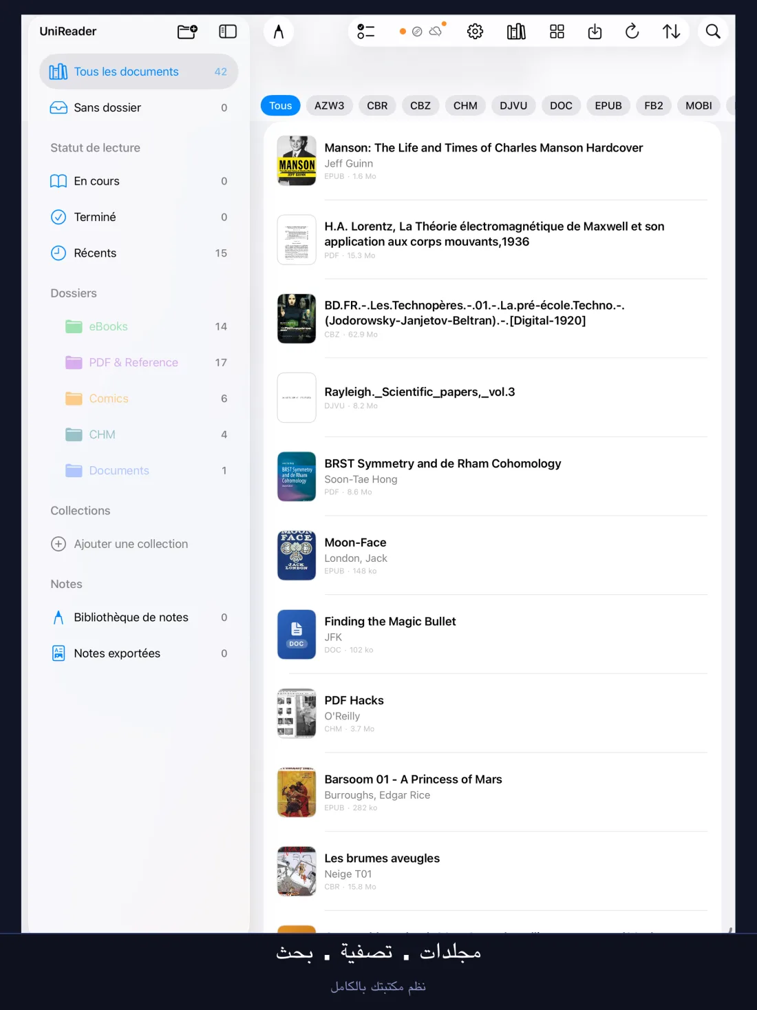Image resolution: width=757 pixels, height=1010 pixels.
Task: Click 'Finding the Magic Bullet' title
Action: [x=390, y=622]
